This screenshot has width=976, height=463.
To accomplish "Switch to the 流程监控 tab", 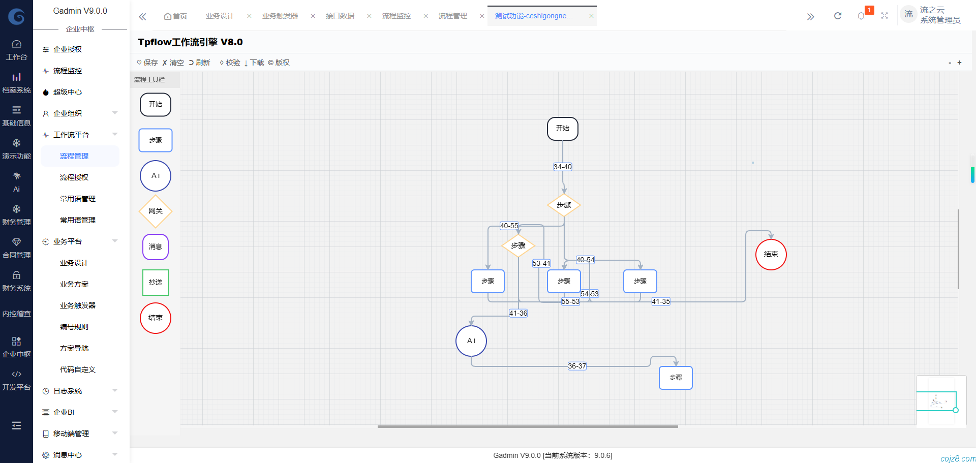I will [396, 16].
